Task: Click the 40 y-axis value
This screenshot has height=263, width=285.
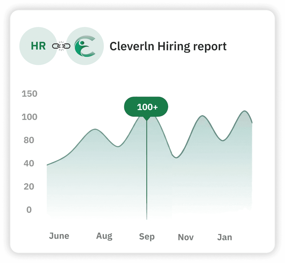Action: coord(29,163)
